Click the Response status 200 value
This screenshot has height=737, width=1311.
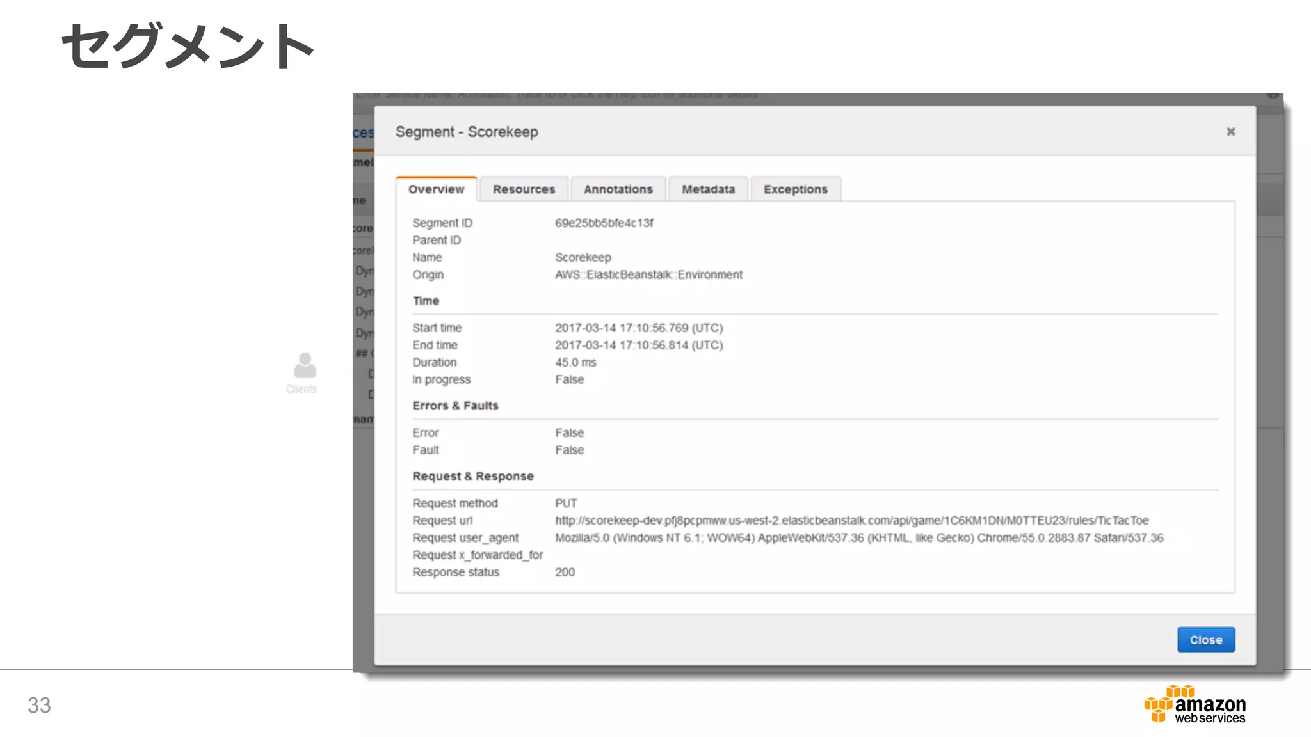click(565, 572)
